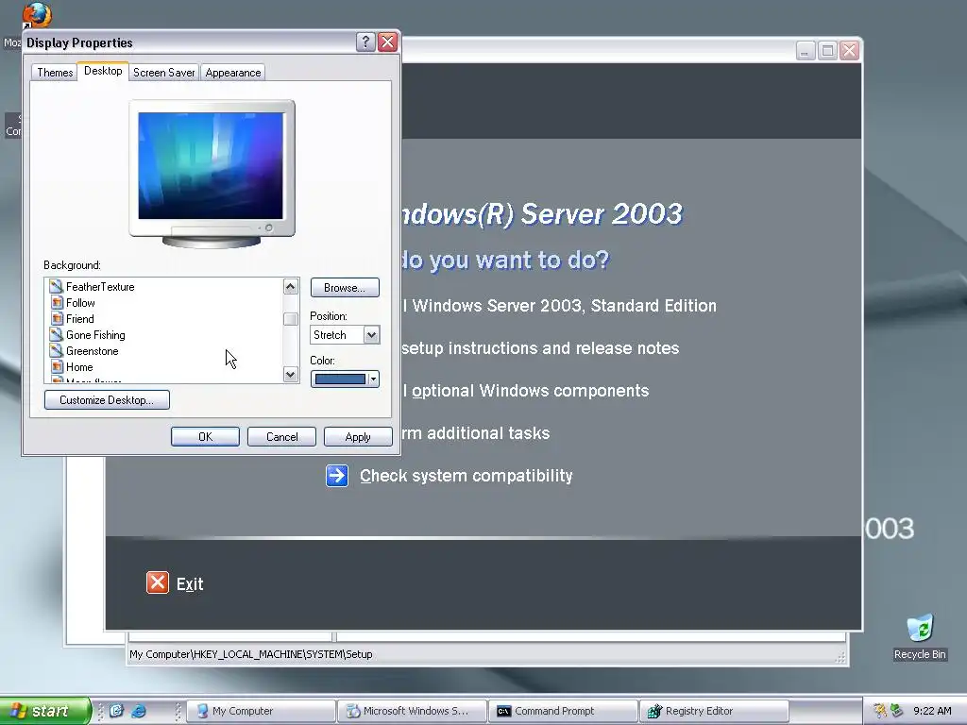Click the Display Properties help question mark
The image size is (967, 725).
(365, 42)
